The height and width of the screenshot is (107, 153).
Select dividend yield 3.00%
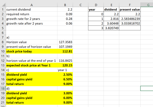[x=65, y=93]
